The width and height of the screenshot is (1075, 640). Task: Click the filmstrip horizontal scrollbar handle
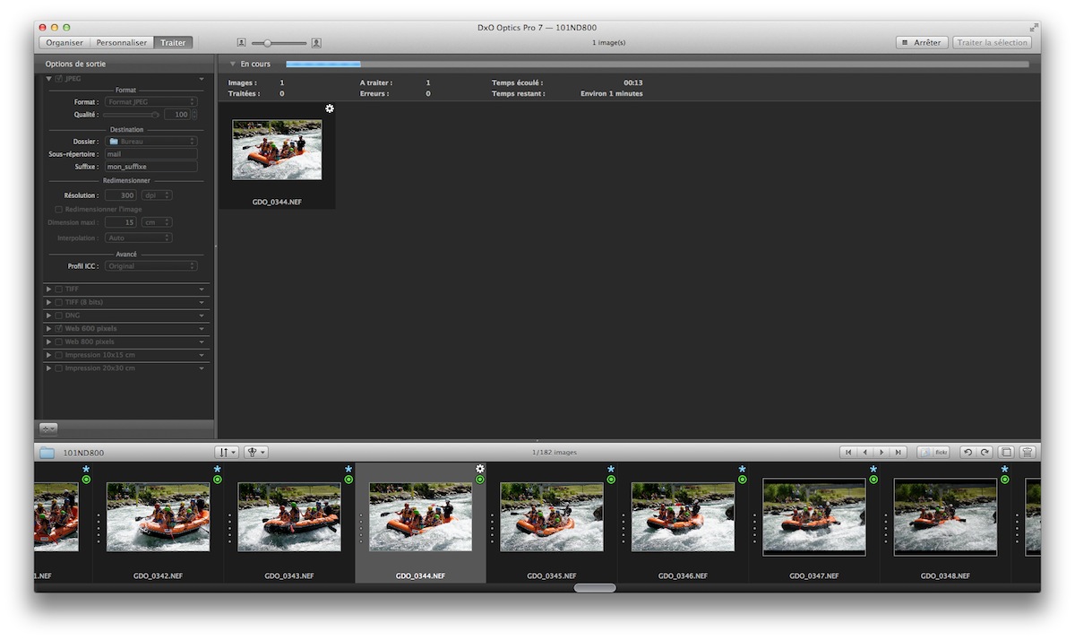(595, 588)
